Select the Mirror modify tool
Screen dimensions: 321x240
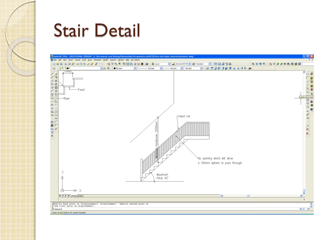point(56,81)
